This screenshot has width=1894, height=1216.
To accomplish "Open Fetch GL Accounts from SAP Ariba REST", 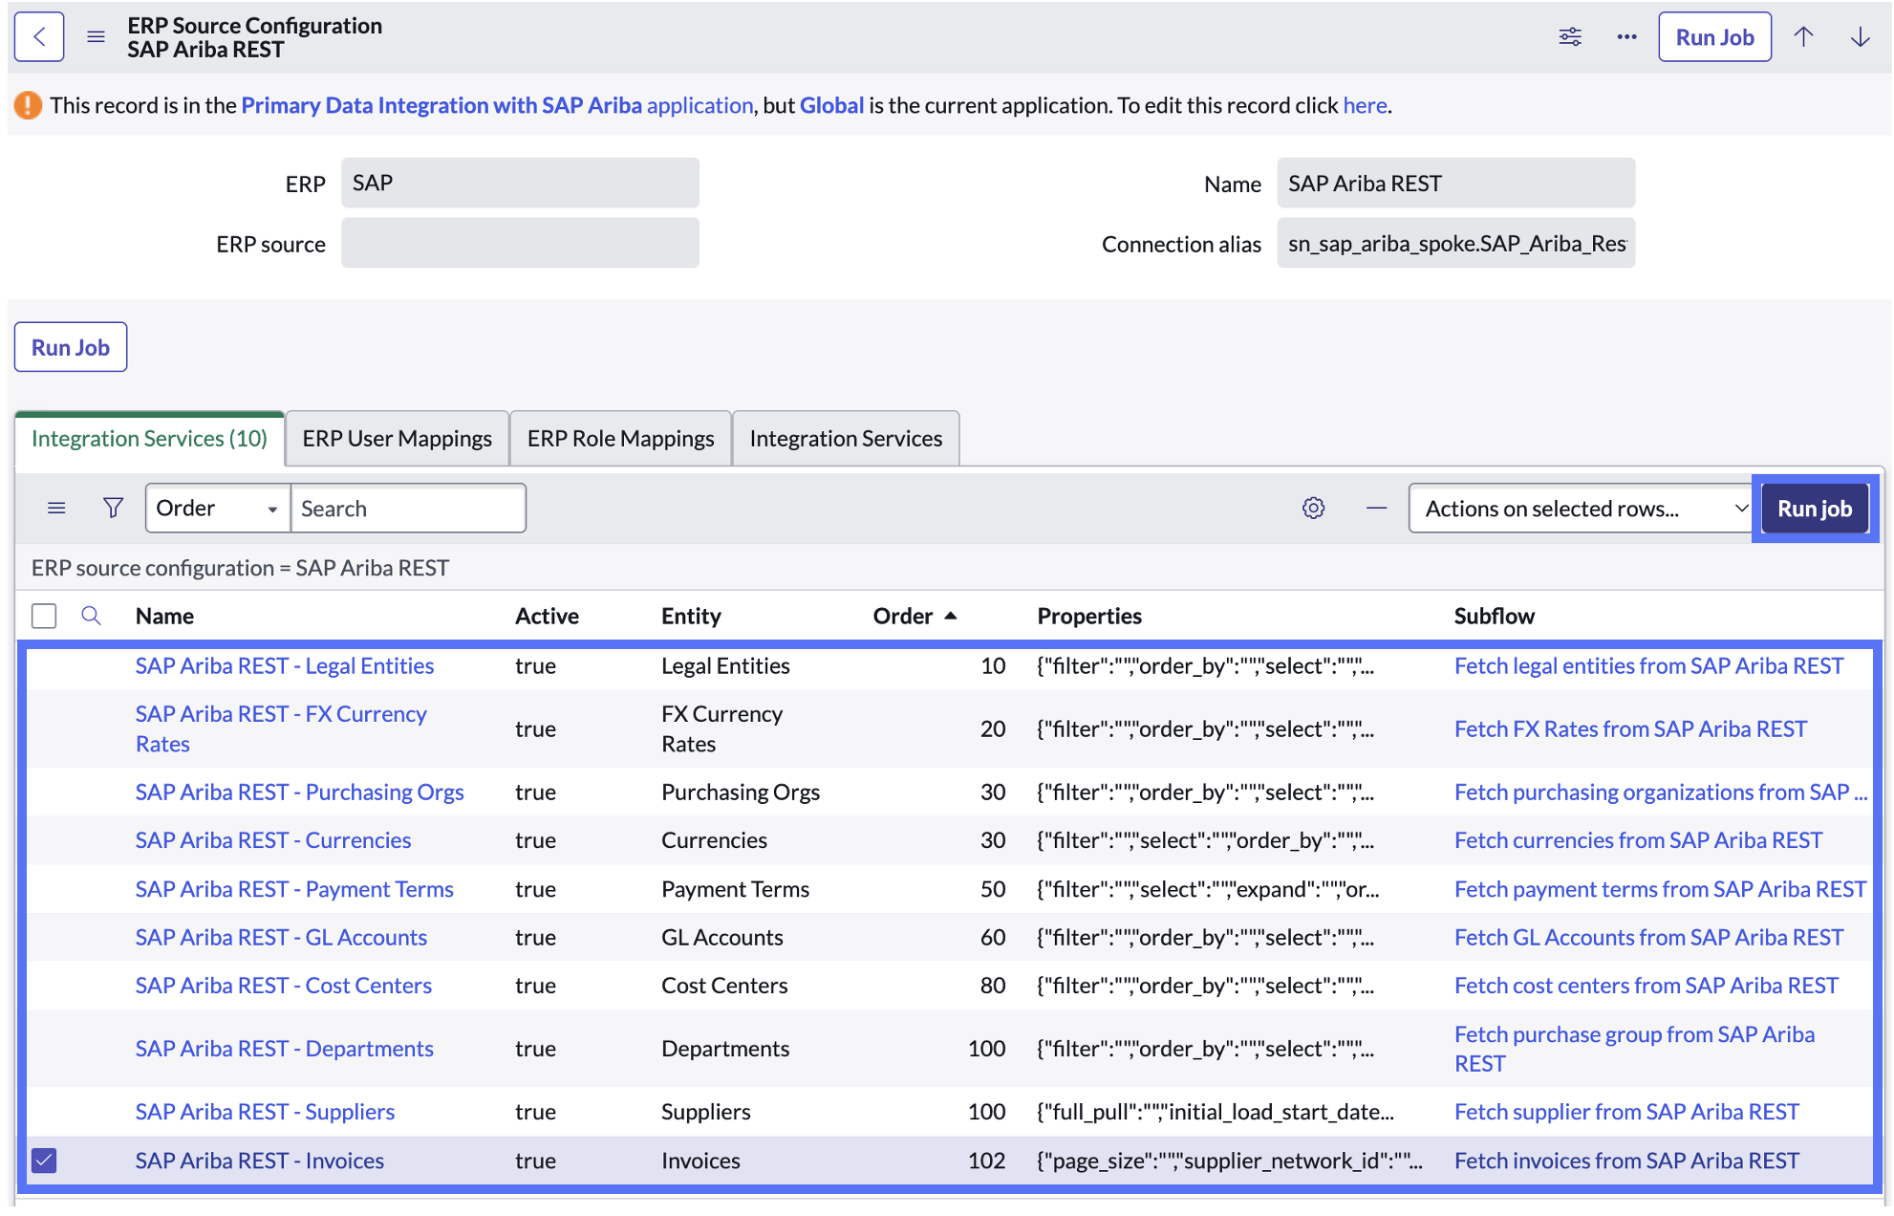I will point(1648,937).
